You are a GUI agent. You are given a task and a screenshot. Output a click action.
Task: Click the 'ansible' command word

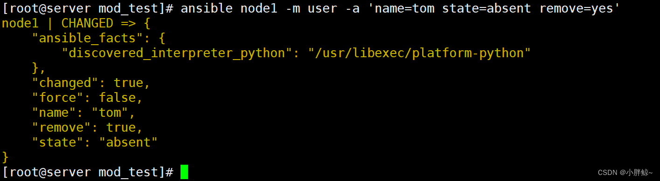tap(207, 8)
